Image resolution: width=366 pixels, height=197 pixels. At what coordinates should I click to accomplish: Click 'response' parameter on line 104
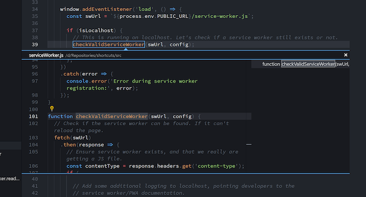(x=91, y=145)
